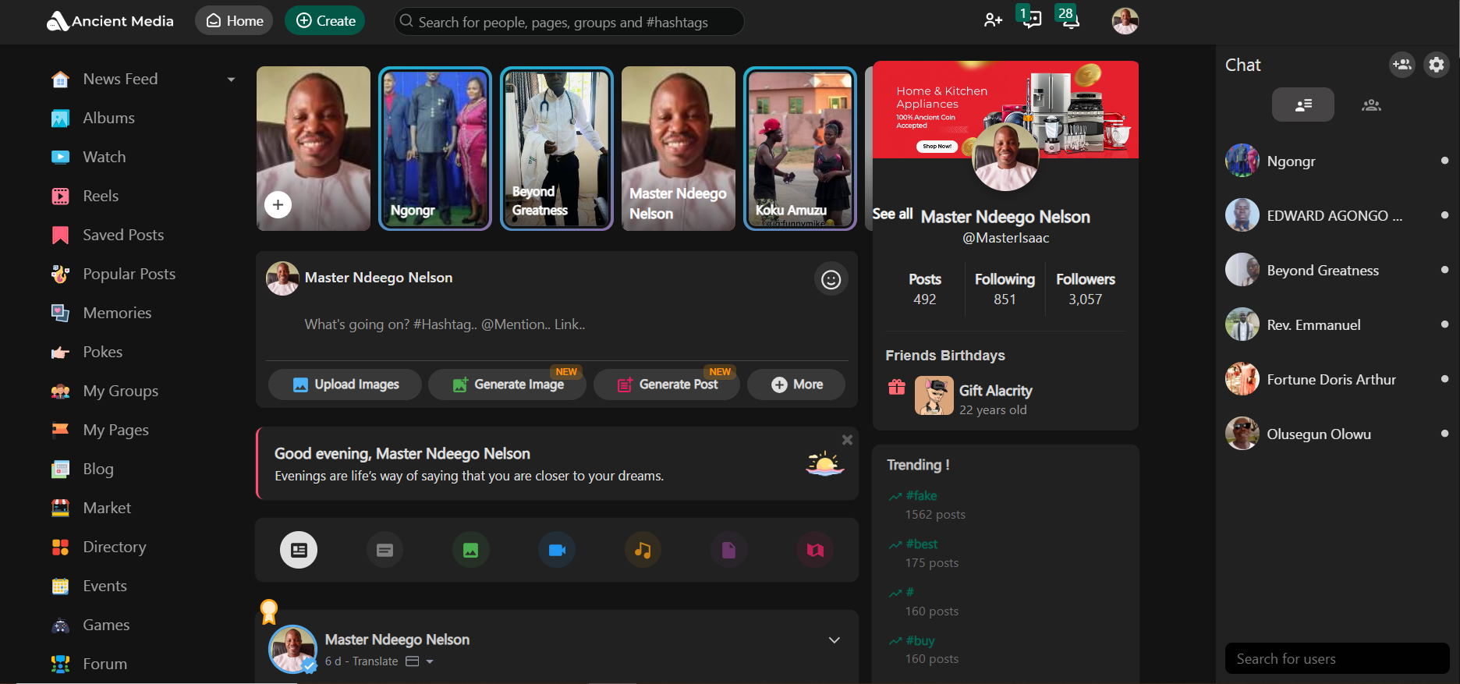Viewport: 1460px width, 684px height.
Task: Filter feed by video posts icon
Action: click(557, 551)
